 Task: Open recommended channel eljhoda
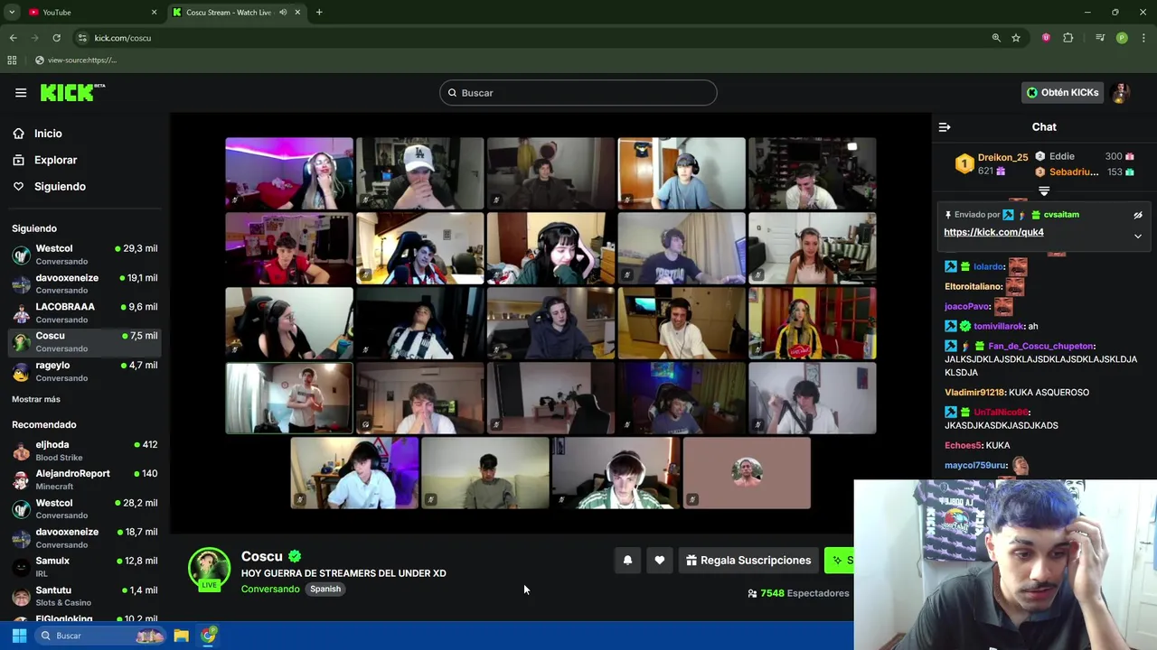click(85, 450)
